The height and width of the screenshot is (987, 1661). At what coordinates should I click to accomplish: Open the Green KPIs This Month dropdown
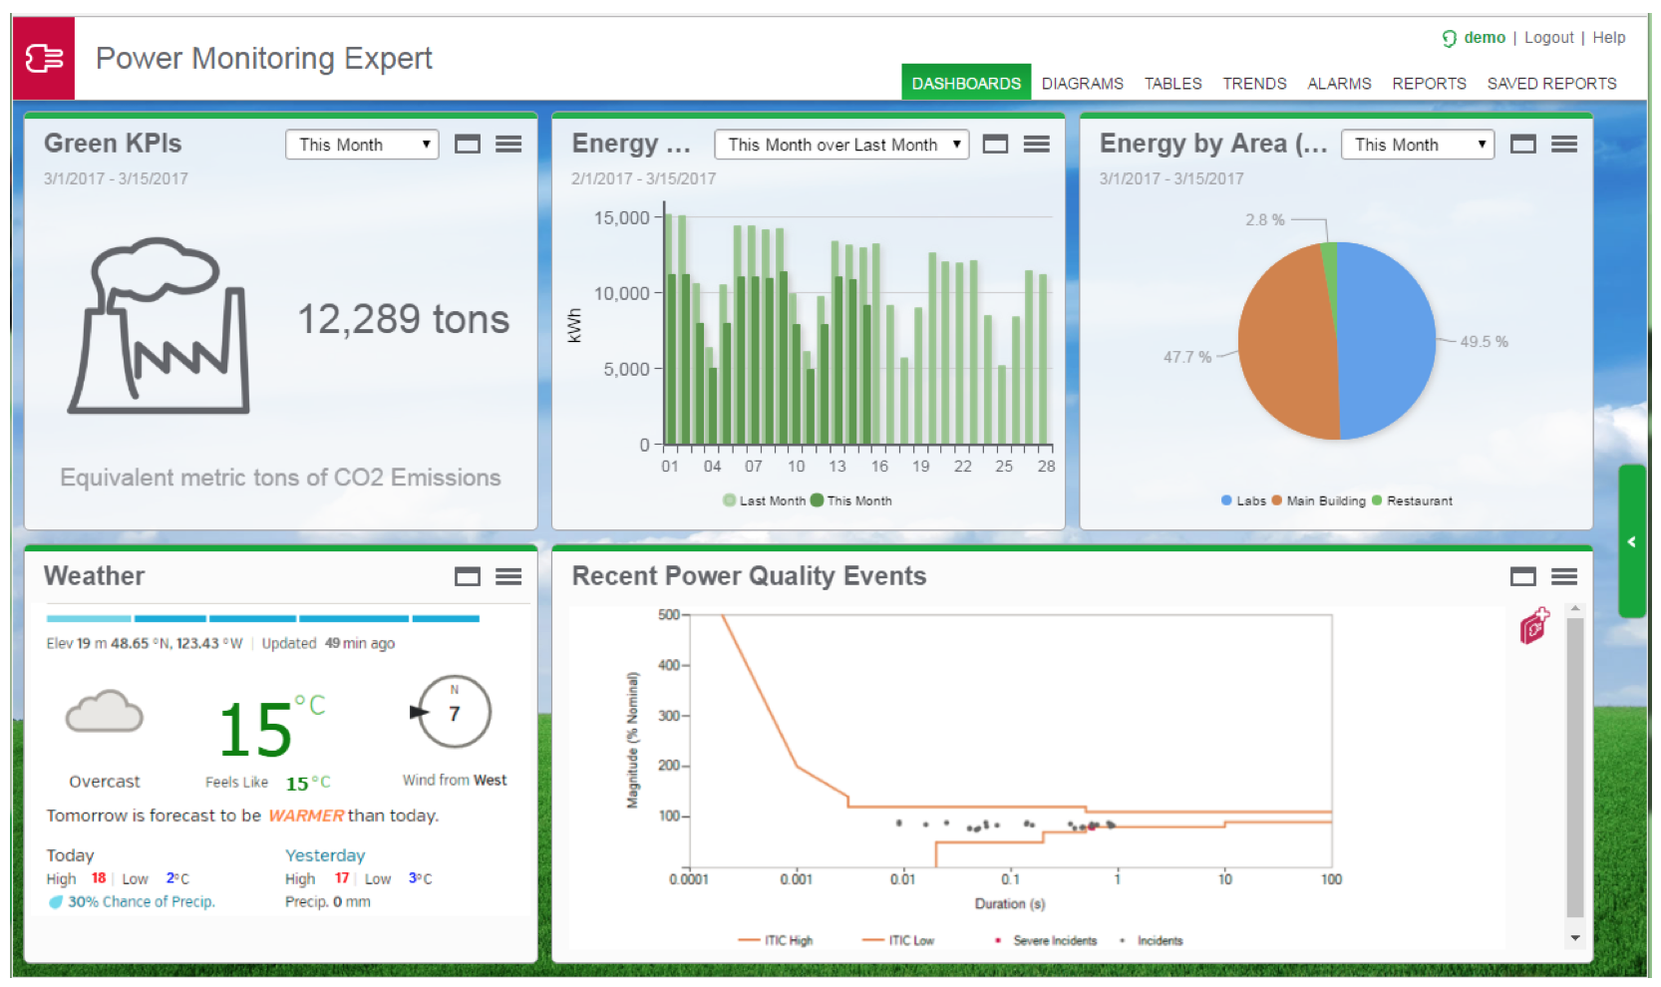362,145
